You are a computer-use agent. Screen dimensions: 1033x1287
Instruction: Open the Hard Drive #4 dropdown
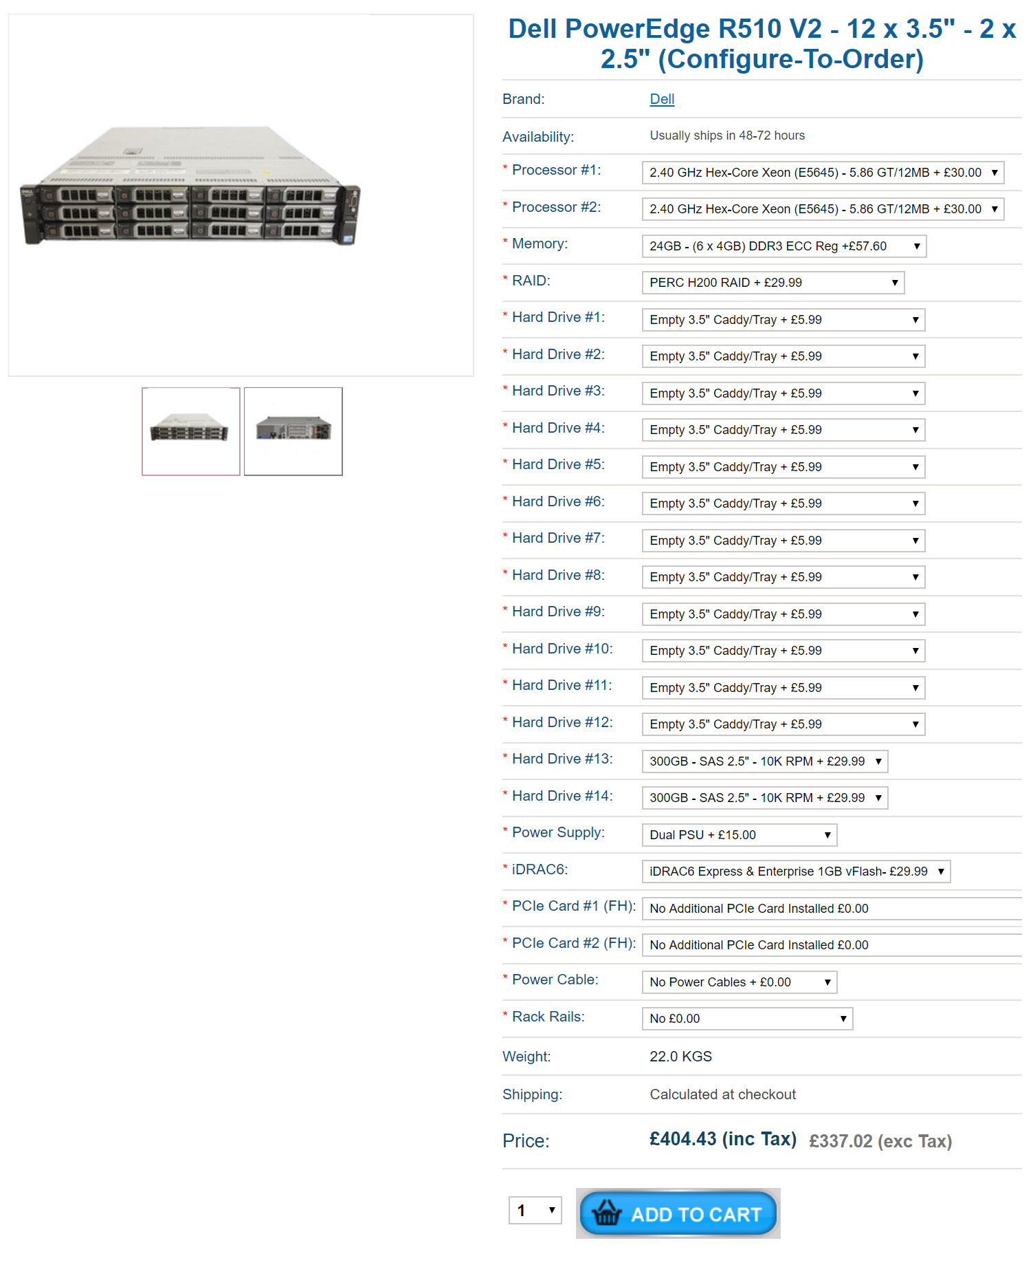(784, 430)
